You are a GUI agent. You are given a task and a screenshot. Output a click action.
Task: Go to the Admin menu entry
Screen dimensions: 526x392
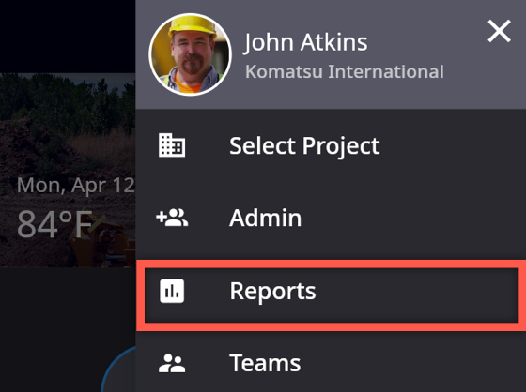(331, 218)
